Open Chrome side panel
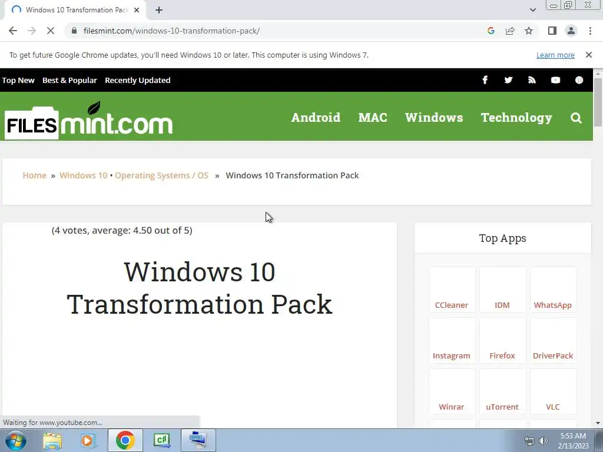Image resolution: width=603 pixels, height=452 pixels. pos(552,31)
